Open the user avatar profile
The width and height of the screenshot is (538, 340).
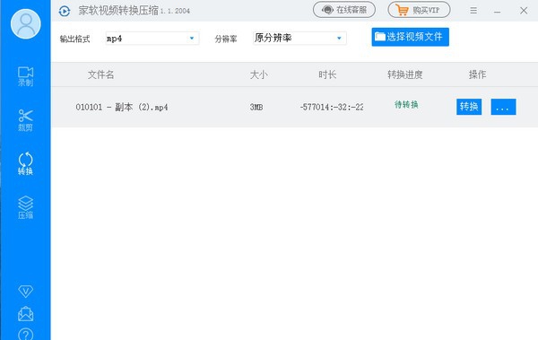pyautogui.click(x=26, y=23)
